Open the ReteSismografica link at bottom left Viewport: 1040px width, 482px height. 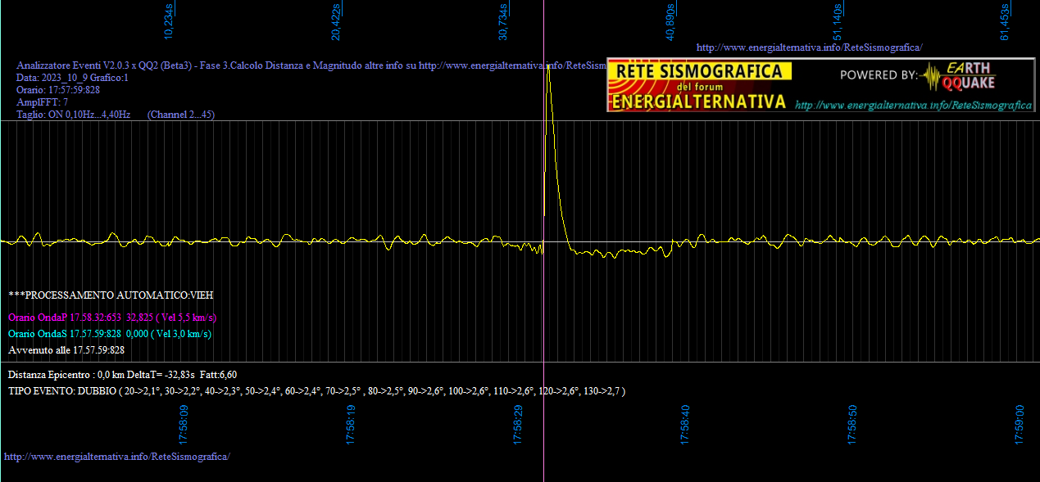[x=117, y=456]
